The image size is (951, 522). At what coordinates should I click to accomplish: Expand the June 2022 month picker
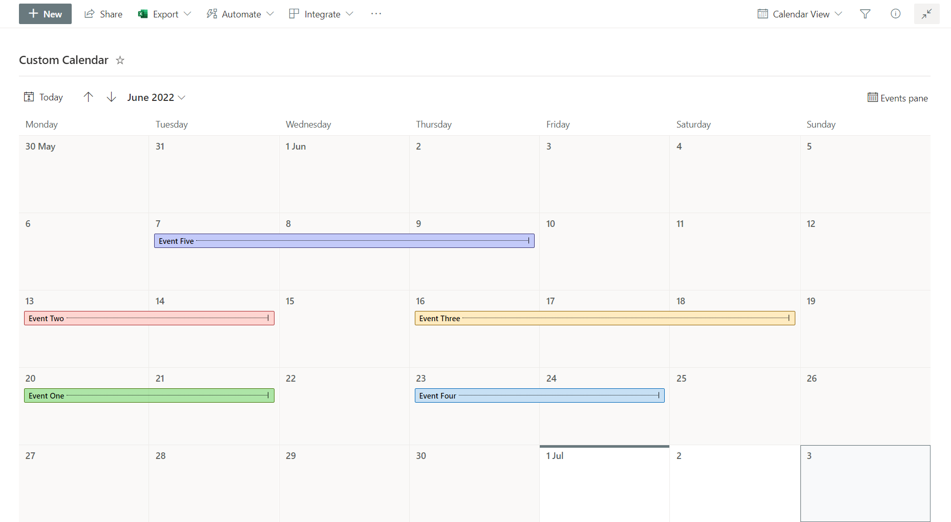pyautogui.click(x=156, y=97)
